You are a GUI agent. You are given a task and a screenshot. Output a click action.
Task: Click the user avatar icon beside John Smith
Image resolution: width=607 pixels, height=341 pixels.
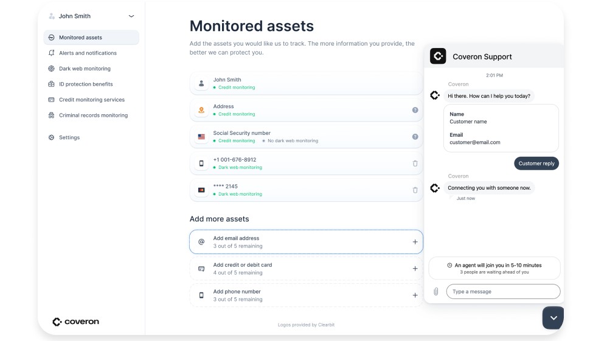52,16
